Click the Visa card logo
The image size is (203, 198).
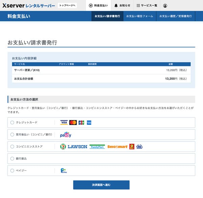coord(64,122)
